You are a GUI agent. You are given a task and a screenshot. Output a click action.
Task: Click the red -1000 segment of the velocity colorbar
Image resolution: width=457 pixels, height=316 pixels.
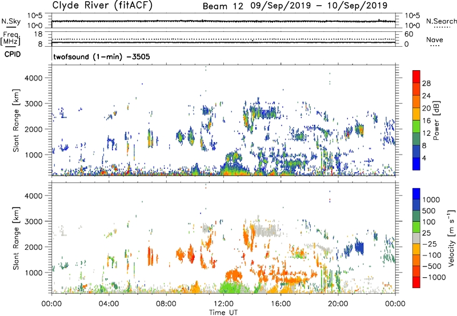(416, 282)
